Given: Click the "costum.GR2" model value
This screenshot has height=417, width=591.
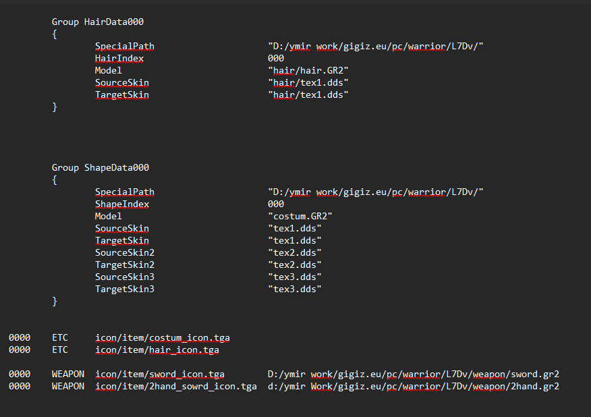Looking at the screenshot, I should coord(300,217).
